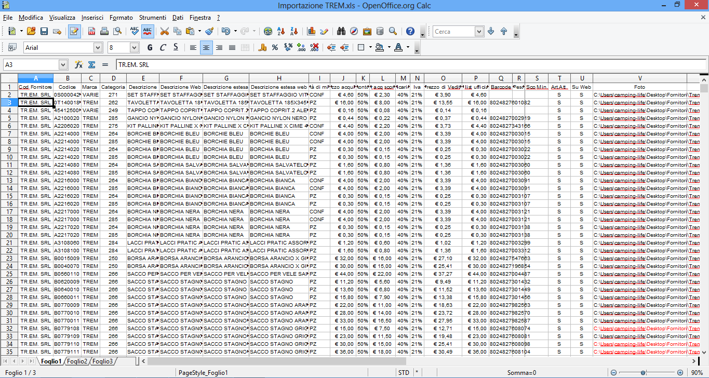Open the Chart insertion tool
709x378 pixels.
coord(312,31)
